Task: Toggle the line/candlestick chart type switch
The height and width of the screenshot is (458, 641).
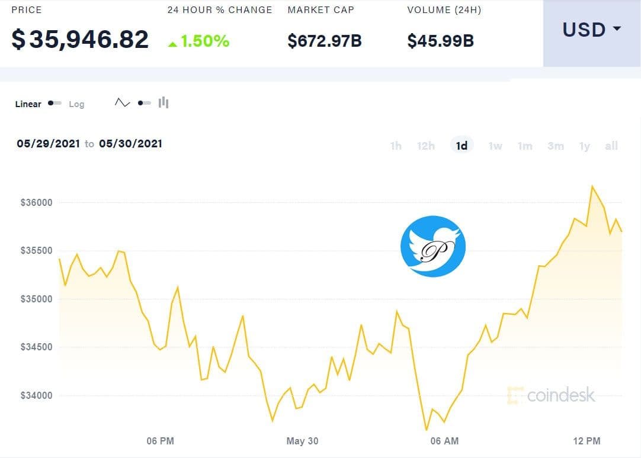Action: click(x=144, y=103)
